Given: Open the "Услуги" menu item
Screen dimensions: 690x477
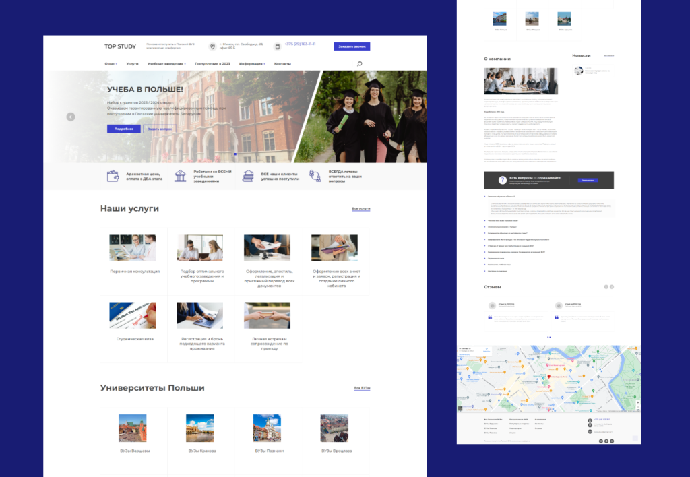Looking at the screenshot, I should tap(132, 64).
